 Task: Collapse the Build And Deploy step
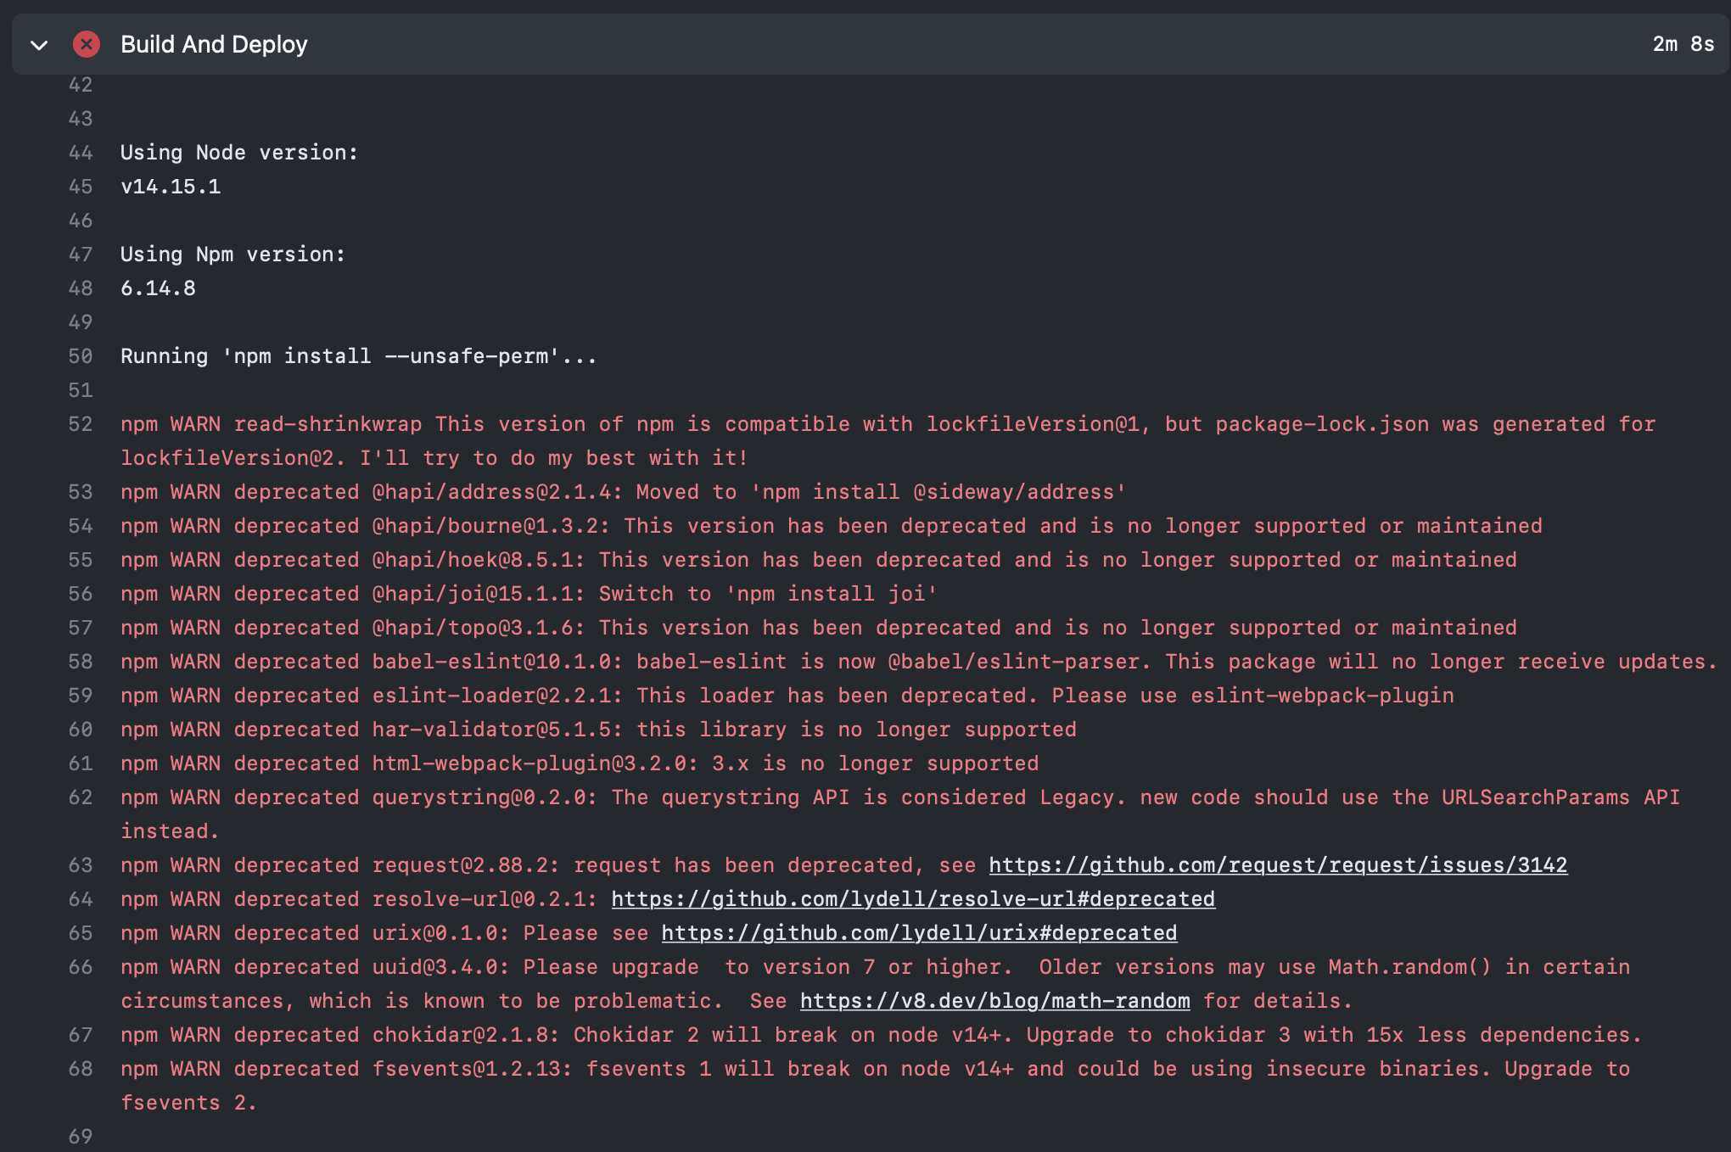[x=39, y=45]
